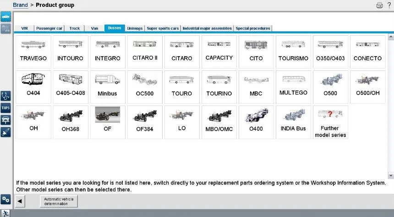This screenshot has width=394, height=217.
Task: Open settings gears icon in sidebar
Action: 5,199
